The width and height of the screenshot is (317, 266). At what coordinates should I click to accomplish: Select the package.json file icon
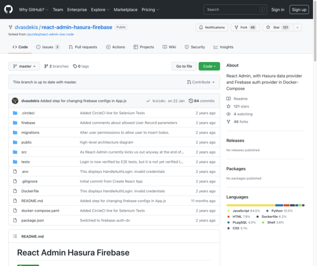tap(15, 220)
